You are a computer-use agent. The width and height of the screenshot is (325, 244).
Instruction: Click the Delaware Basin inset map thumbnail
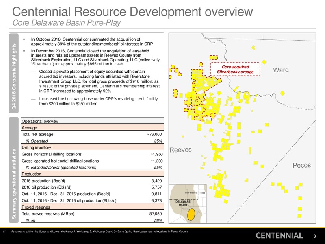point(188,204)
